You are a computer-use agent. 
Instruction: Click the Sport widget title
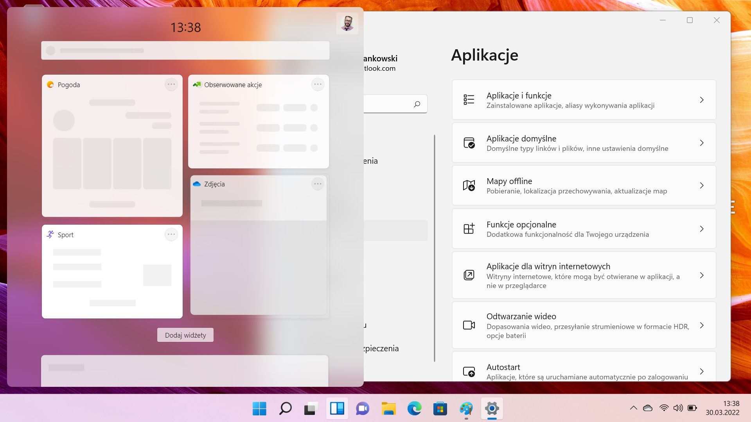(x=66, y=235)
